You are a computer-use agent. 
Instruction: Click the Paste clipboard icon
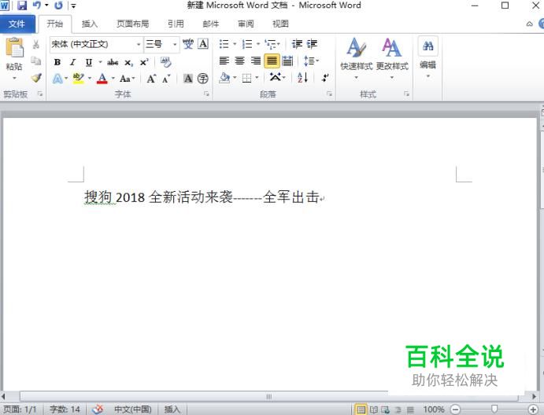click(x=14, y=47)
